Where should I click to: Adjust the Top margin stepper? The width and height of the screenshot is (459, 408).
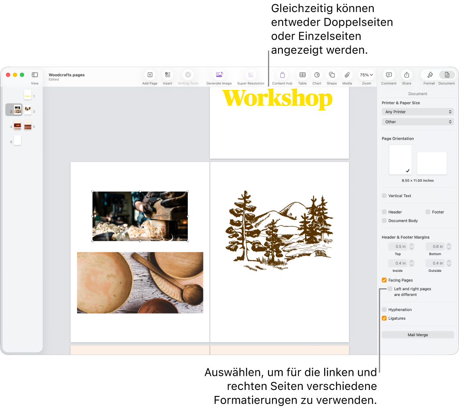pyautogui.click(x=412, y=247)
